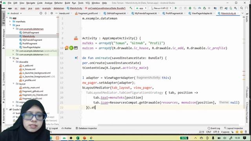The image size is (251, 141).
Task: Collapse the res folder in project tree
Action: point(10,58)
